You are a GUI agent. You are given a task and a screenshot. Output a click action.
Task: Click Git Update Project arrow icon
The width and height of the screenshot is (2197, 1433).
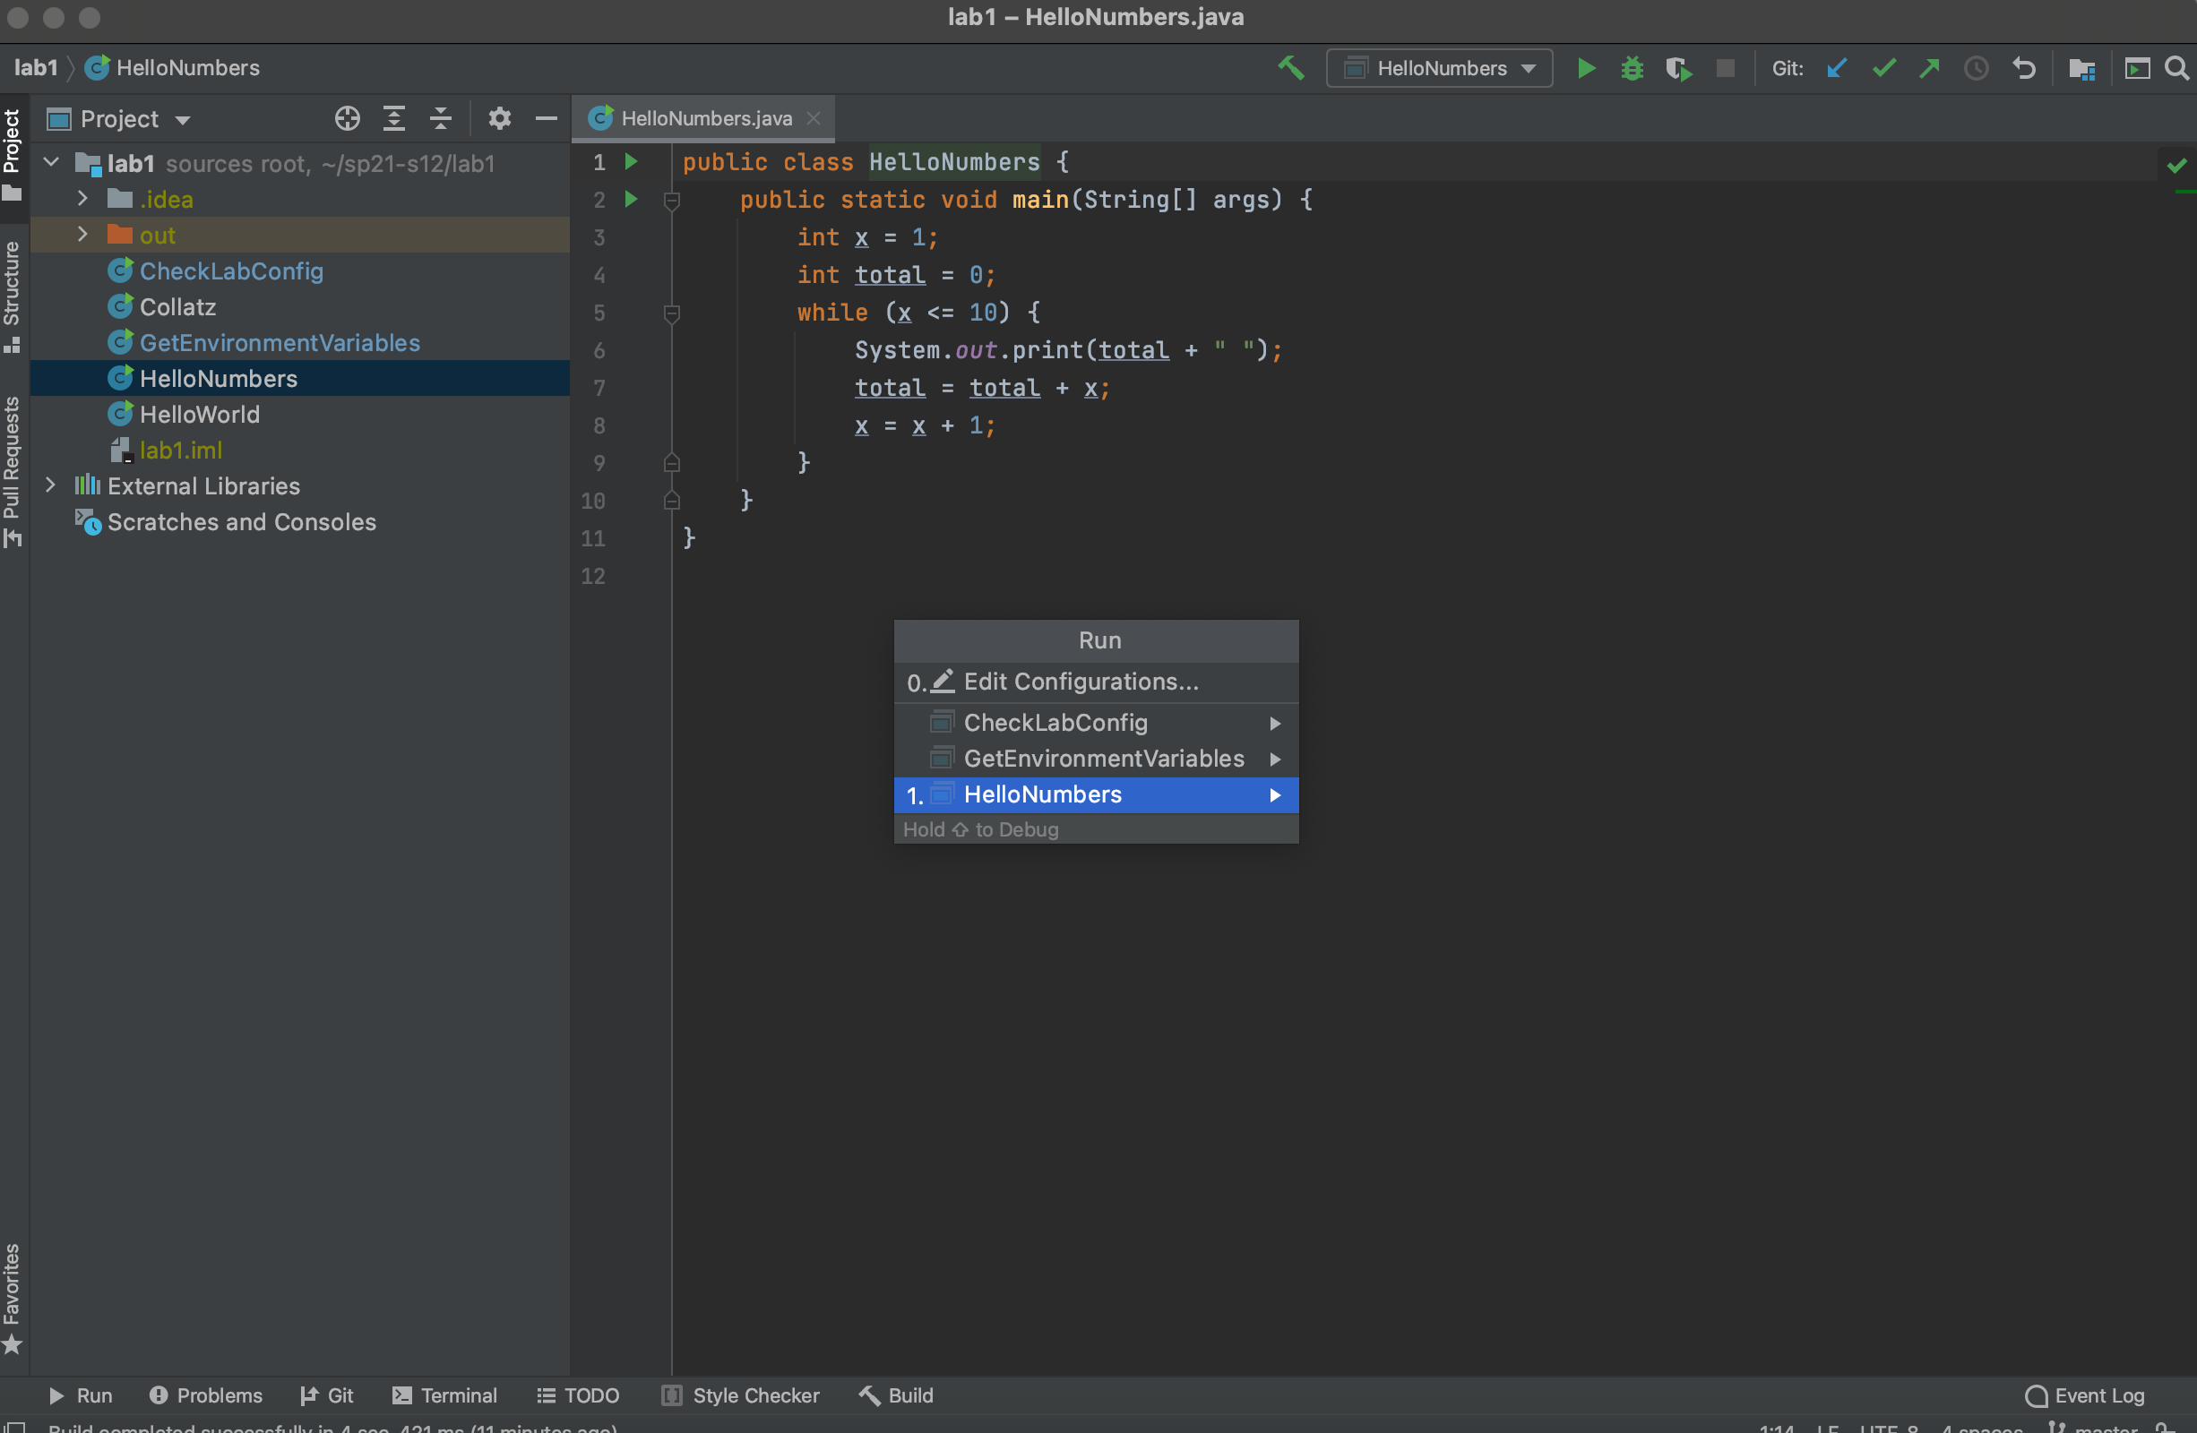[x=1836, y=68]
